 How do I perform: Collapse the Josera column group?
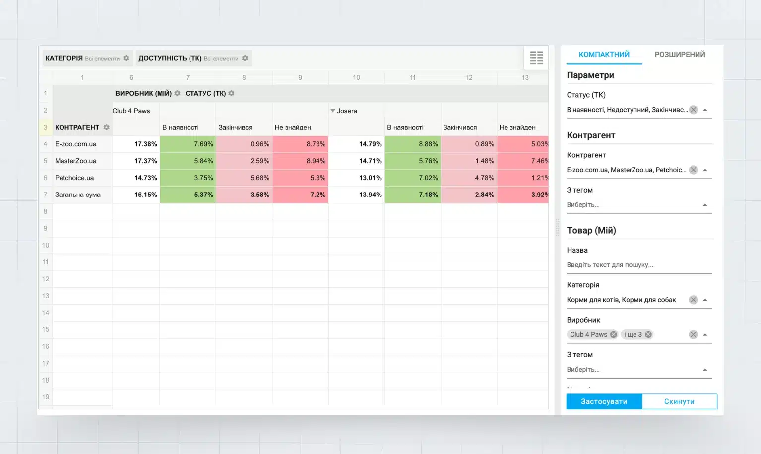[333, 111]
